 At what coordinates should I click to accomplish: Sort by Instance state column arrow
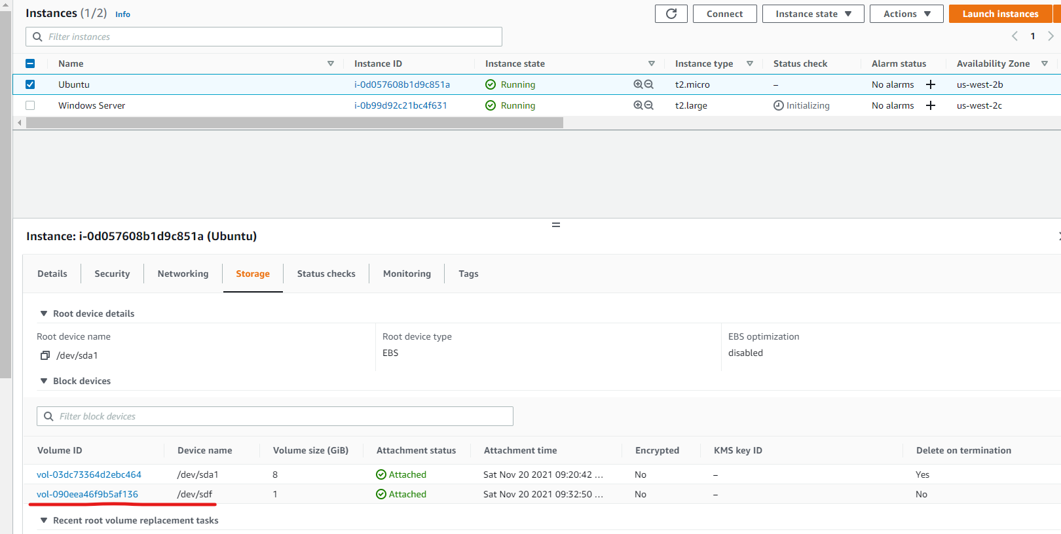point(652,63)
